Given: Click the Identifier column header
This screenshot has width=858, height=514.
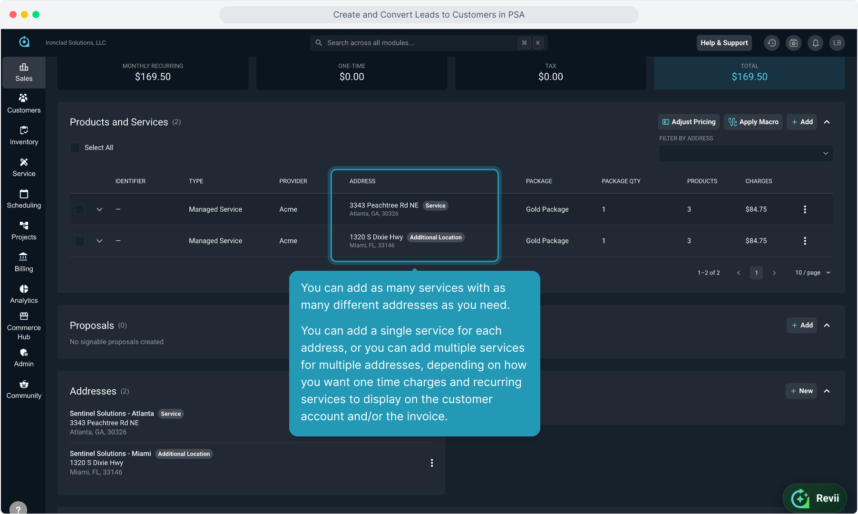Looking at the screenshot, I should click(130, 181).
